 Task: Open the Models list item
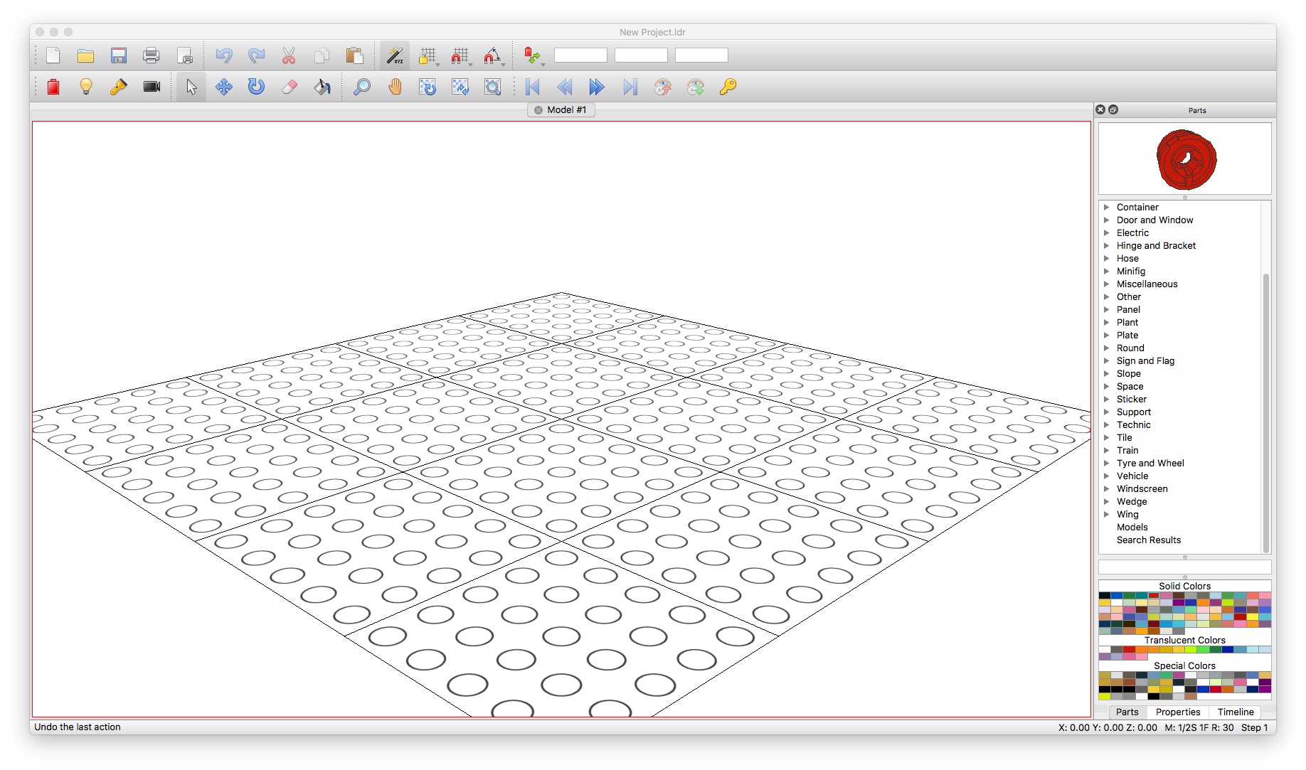point(1132,527)
